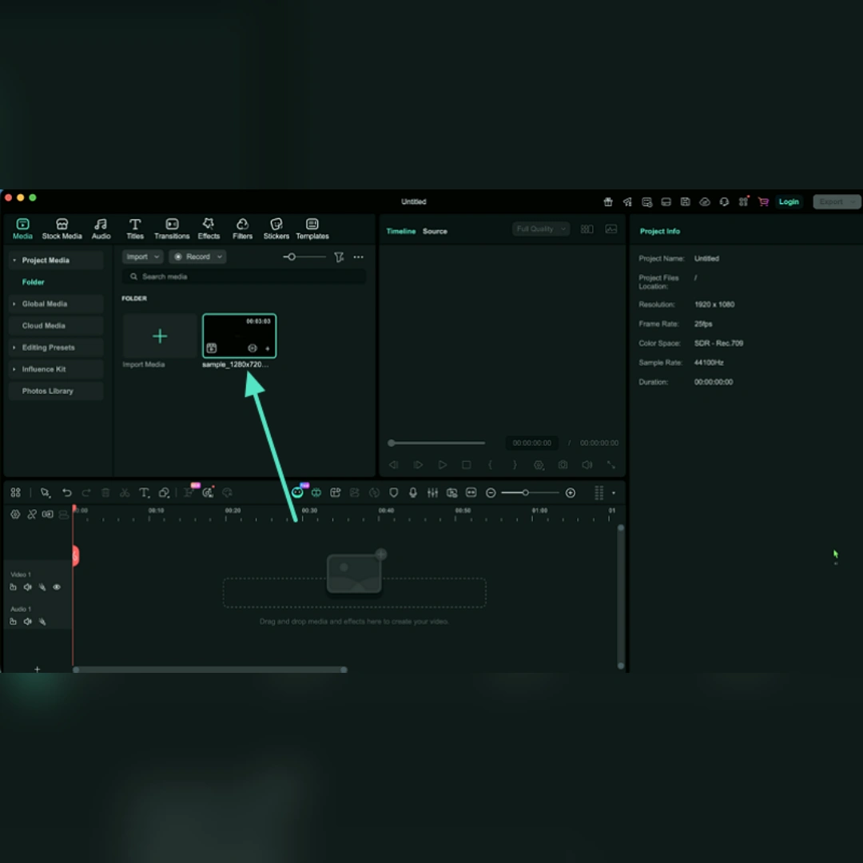This screenshot has width=863, height=863.
Task: Open Photos Library in sidebar
Action: (56, 391)
